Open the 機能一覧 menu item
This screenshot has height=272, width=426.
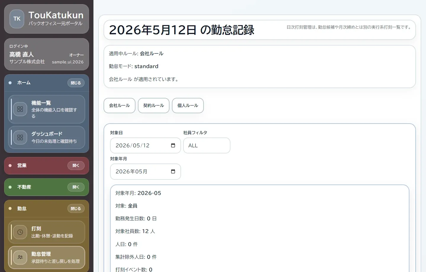click(x=46, y=109)
